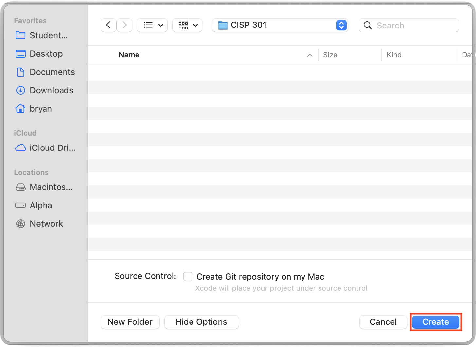Click the Cancel button
The image size is (476, 347).
point(383,322)
